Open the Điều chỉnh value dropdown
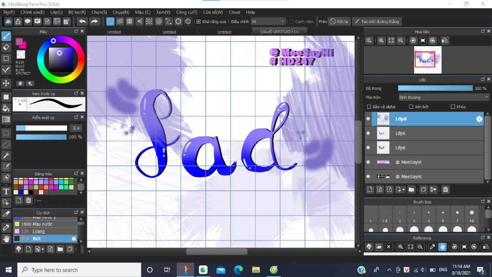The height and width of the screenshot is (277, 492). tap(268, 22)
